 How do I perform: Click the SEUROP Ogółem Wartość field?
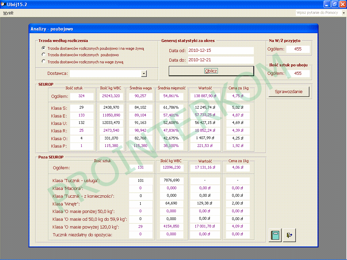pyautogui.click(x=205, y=96)
